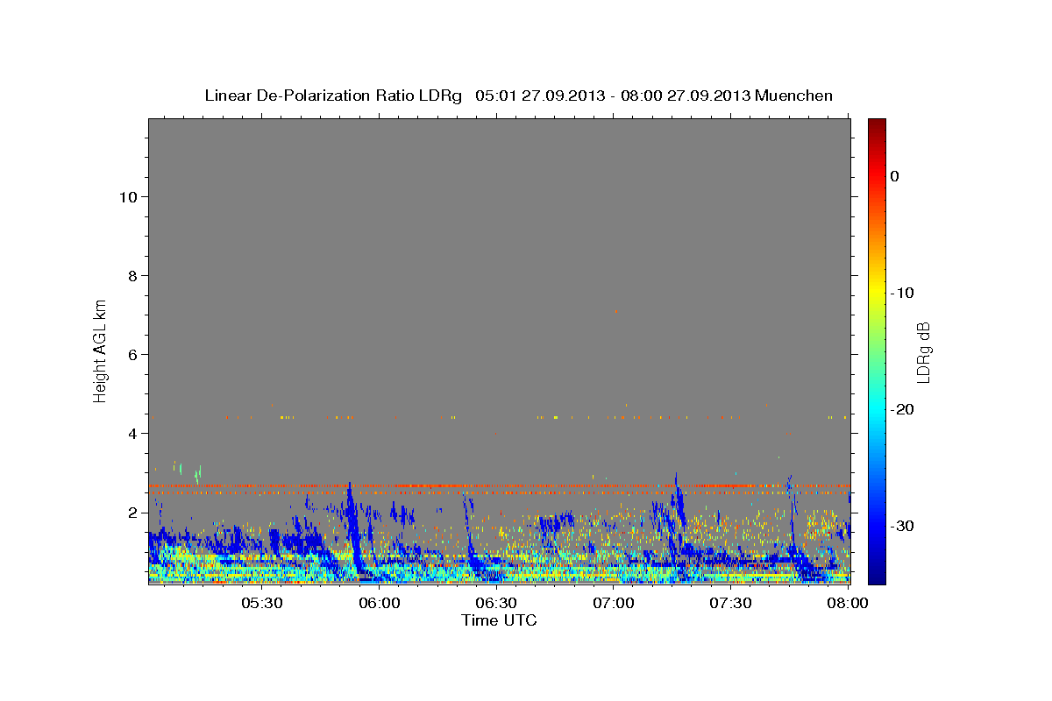
Task: Click the 07:30 time tick label
Action: click(x=730, y=603)
